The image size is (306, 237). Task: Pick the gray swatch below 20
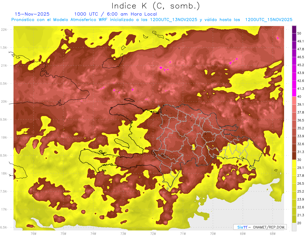click(294, 227)
